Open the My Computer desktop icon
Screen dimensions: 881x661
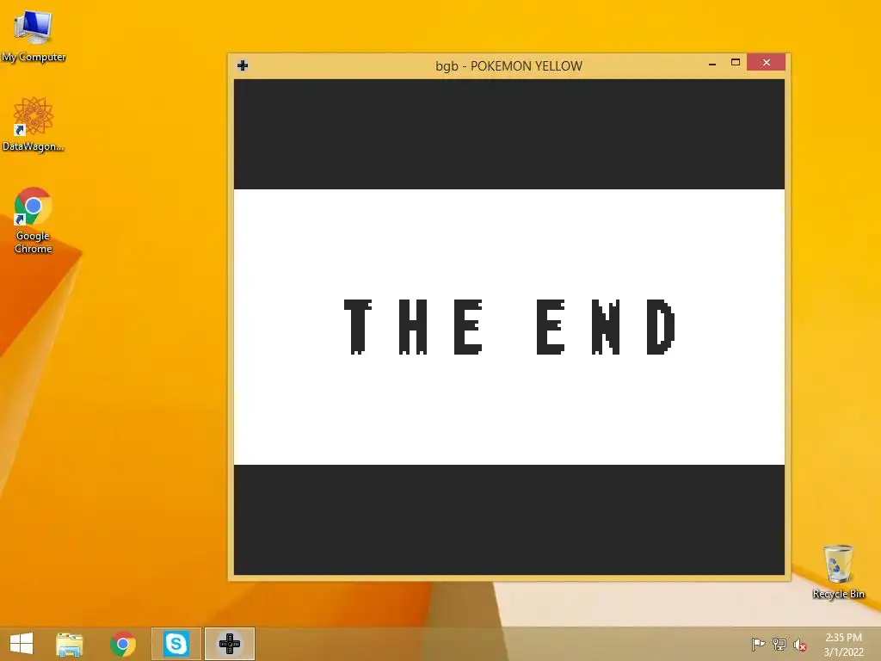point(34,34)
